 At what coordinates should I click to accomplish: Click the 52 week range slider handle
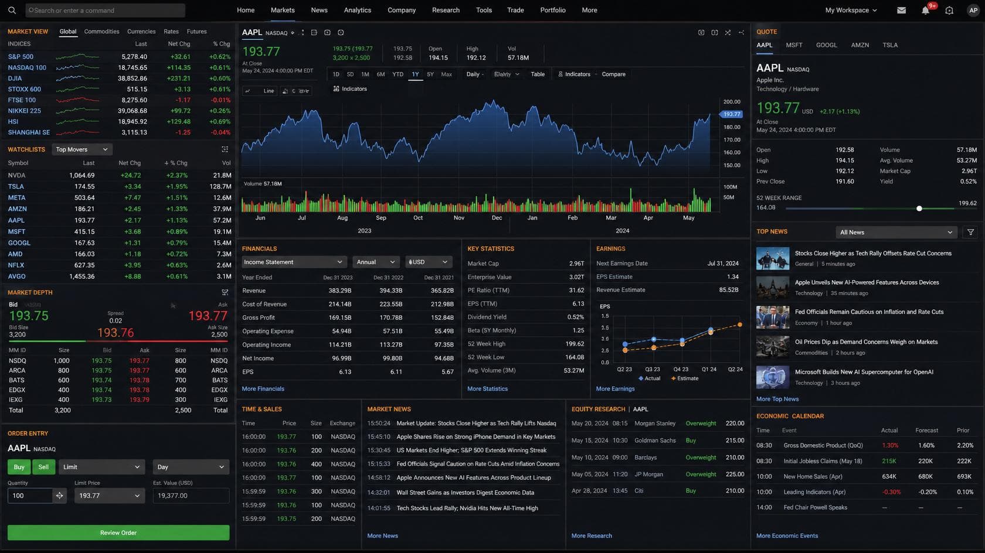click(919, 209)
